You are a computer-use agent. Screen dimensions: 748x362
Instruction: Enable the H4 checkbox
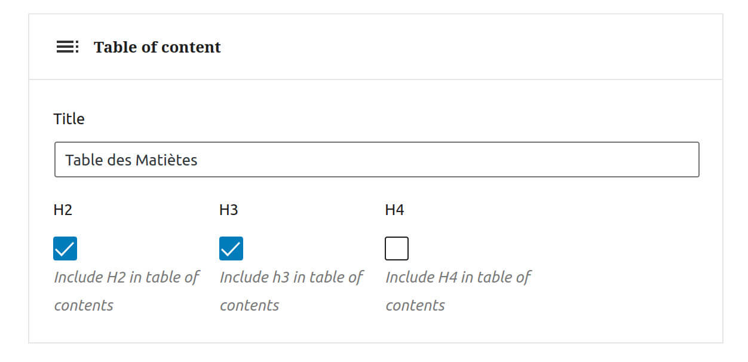397,248
